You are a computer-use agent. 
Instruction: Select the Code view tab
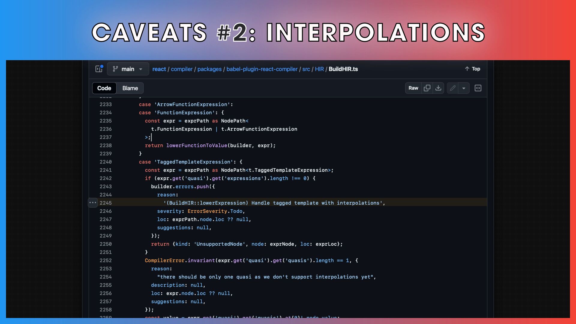pos(104,88)
